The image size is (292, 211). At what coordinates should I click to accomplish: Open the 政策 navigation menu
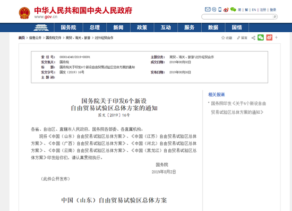(142, 27)
